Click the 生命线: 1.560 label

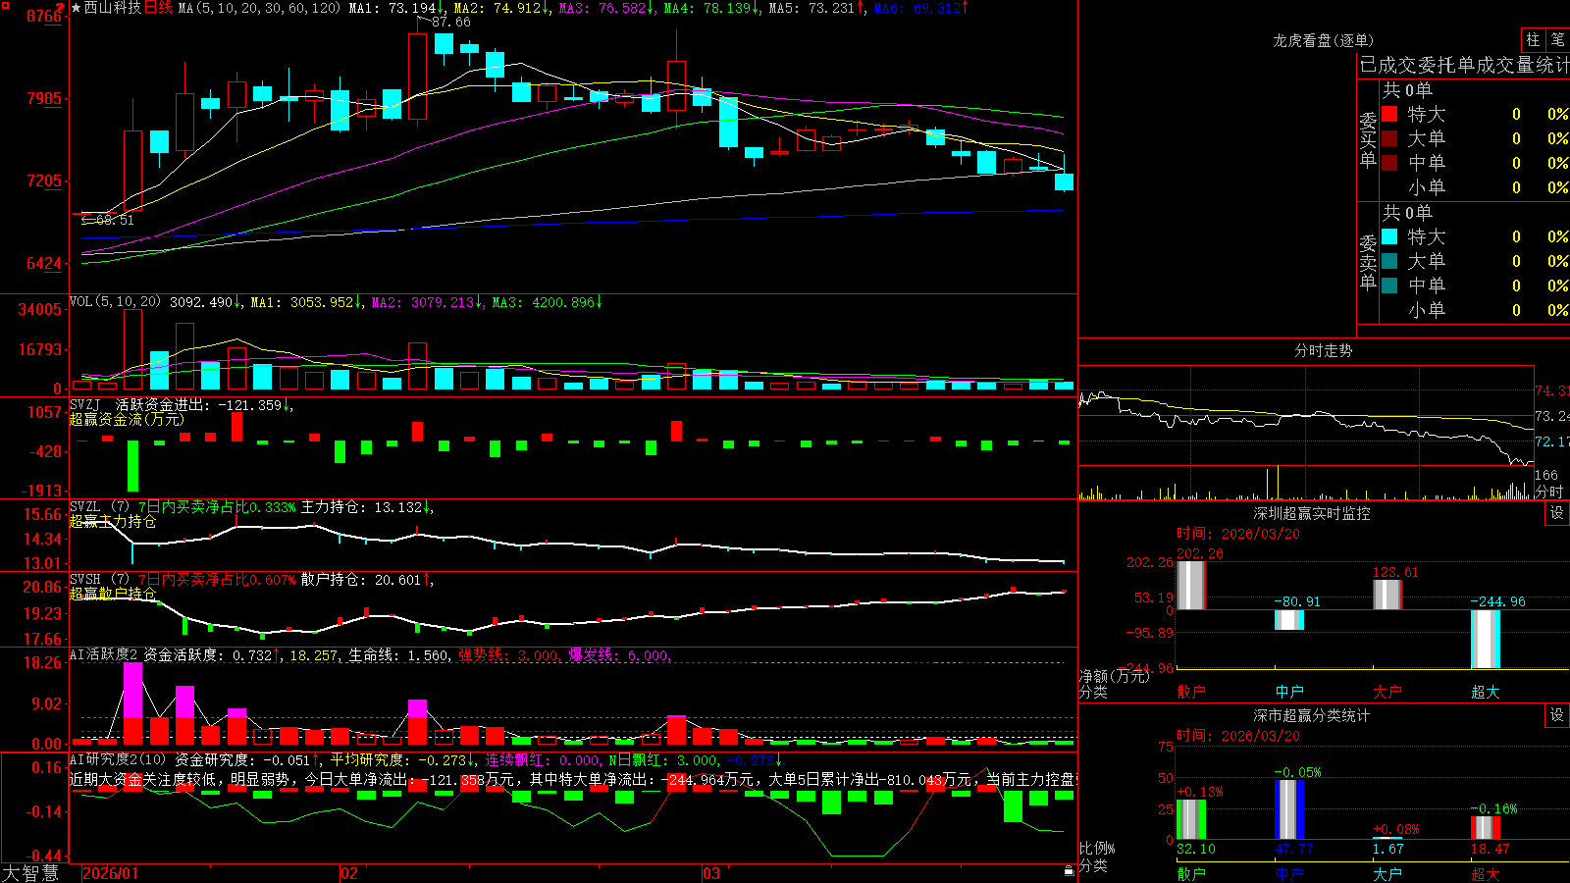click(x=399, y=655)
